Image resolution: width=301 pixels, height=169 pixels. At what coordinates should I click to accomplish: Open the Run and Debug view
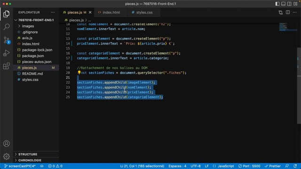(x=6, y=53)
